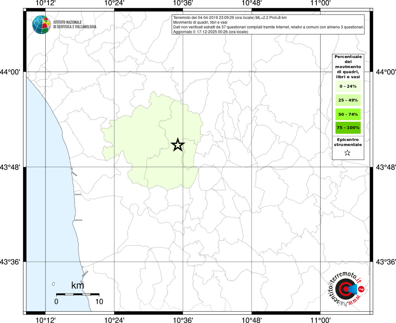Click the legend title 'Percentuale del movimento'

348,67
